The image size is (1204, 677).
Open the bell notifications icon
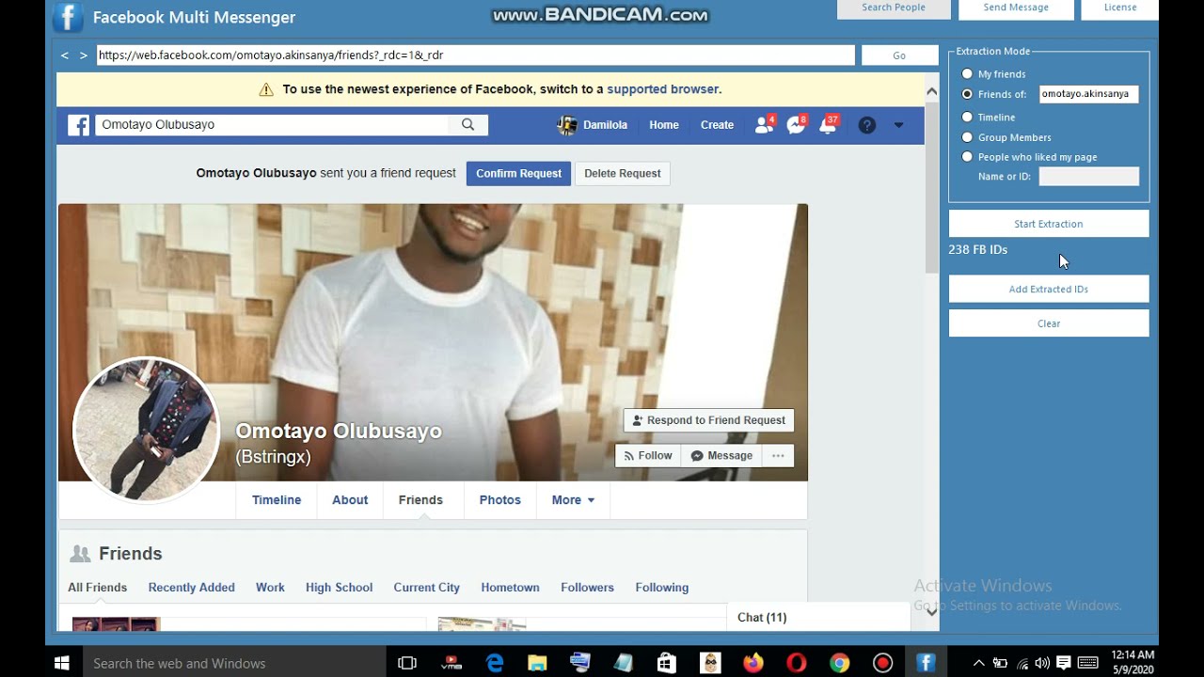[x=829, y=125]
